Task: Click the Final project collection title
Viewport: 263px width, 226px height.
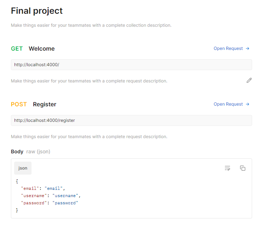Action: tap(37, 11)
